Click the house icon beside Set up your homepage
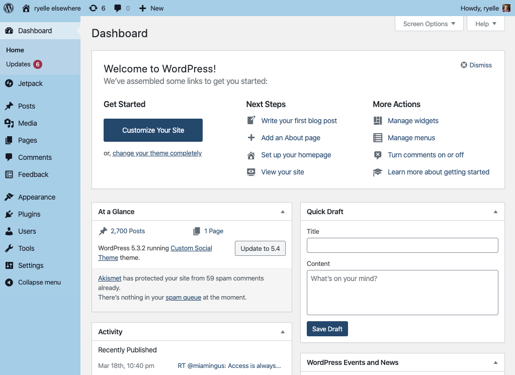 (x=251, y=155)
